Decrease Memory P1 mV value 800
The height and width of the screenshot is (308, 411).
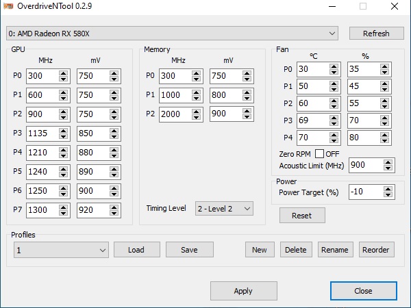pyautogui.click(x=247, y=98)
